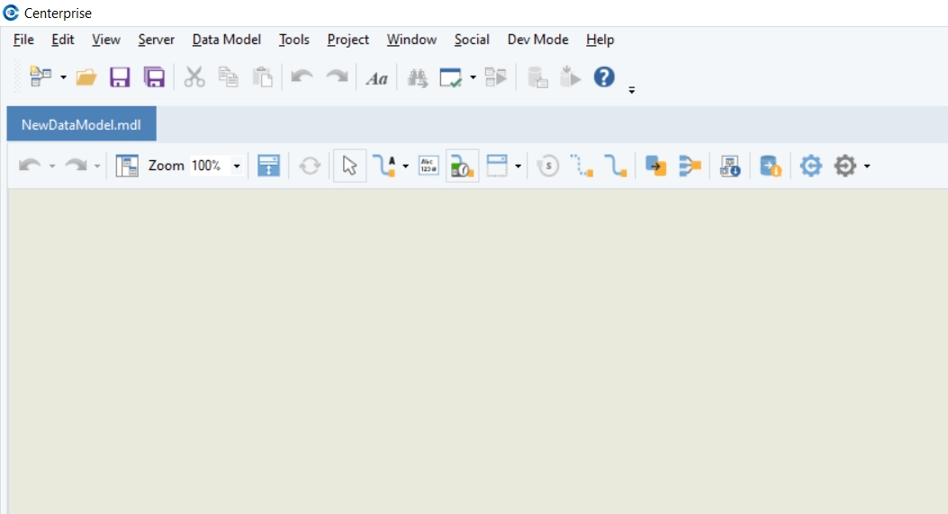Screen dimensions: 948x514
Task: Click the binoculars Find icon
Action: point(417,77)
